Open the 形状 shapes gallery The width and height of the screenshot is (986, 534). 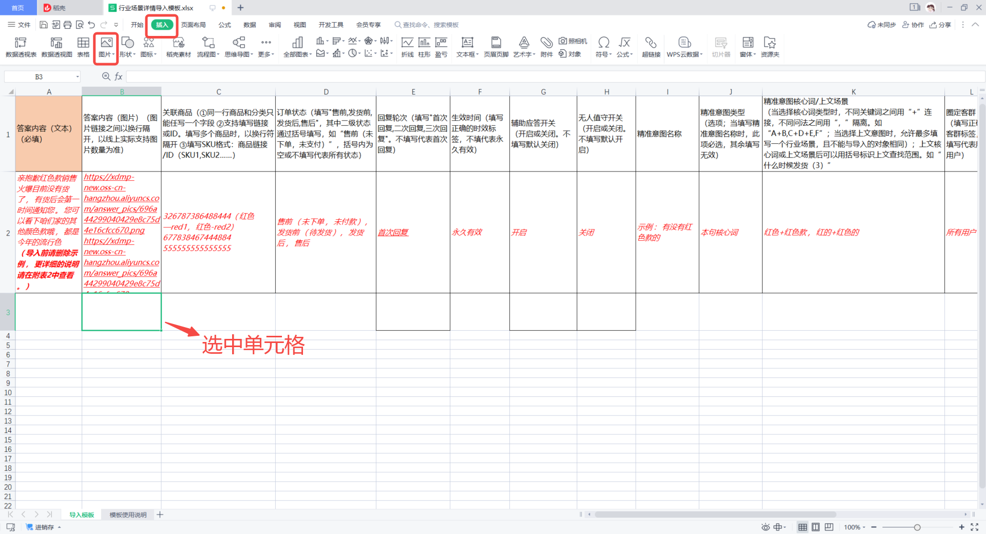(x=127, y=47)
